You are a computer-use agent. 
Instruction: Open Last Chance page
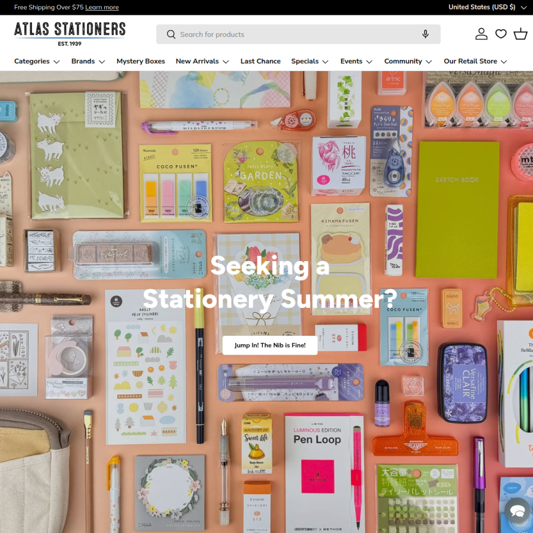(x=261, y=61)
